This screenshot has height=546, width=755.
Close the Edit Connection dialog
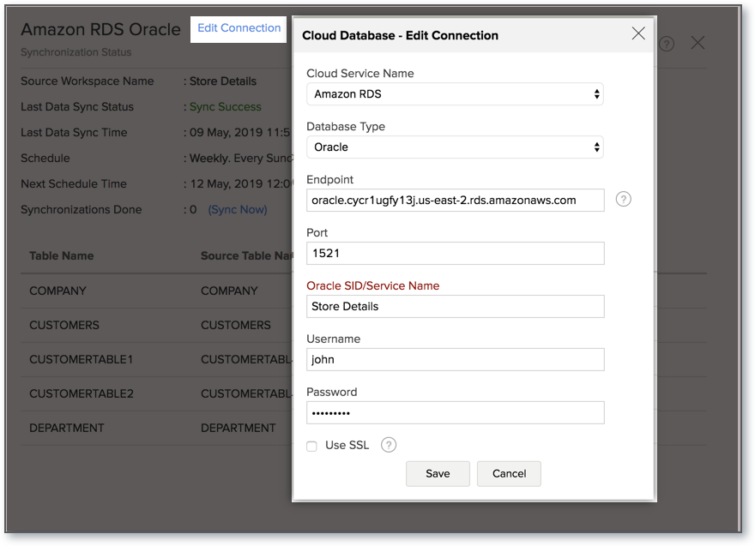[x=638, y=33]
